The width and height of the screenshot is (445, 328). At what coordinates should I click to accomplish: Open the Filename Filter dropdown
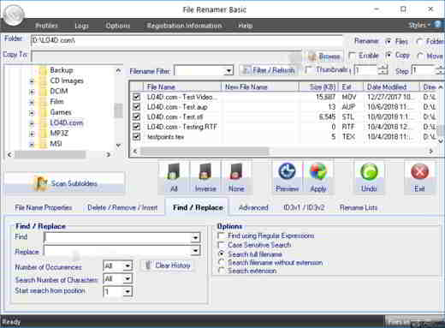point(228,70)
